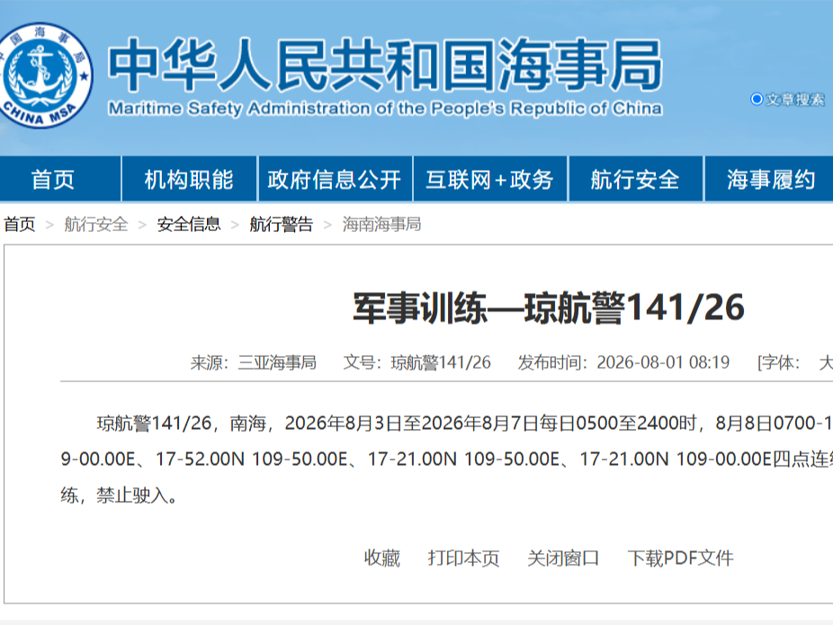Open the 机构职能 navigation menu
The image size is (833, 625).
pyautogui.click(x=189, y=180)
